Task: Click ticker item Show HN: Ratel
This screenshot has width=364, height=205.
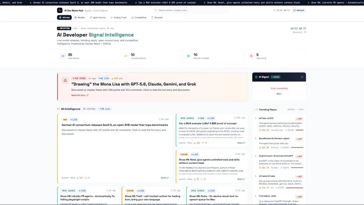Action: coord(253,3)
